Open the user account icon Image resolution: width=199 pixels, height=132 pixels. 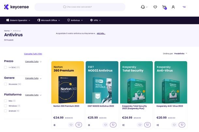pyautogui.click(x=173, y=7)
